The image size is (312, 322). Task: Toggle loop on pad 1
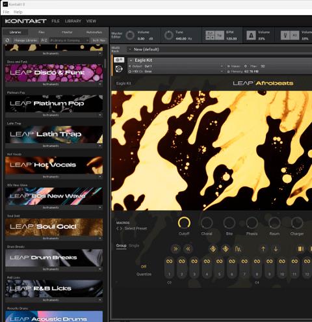169,262
